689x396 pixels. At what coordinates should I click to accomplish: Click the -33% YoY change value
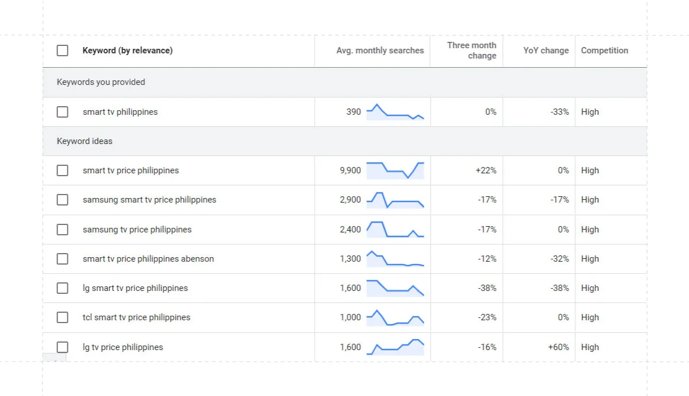(x=559, y=112)
